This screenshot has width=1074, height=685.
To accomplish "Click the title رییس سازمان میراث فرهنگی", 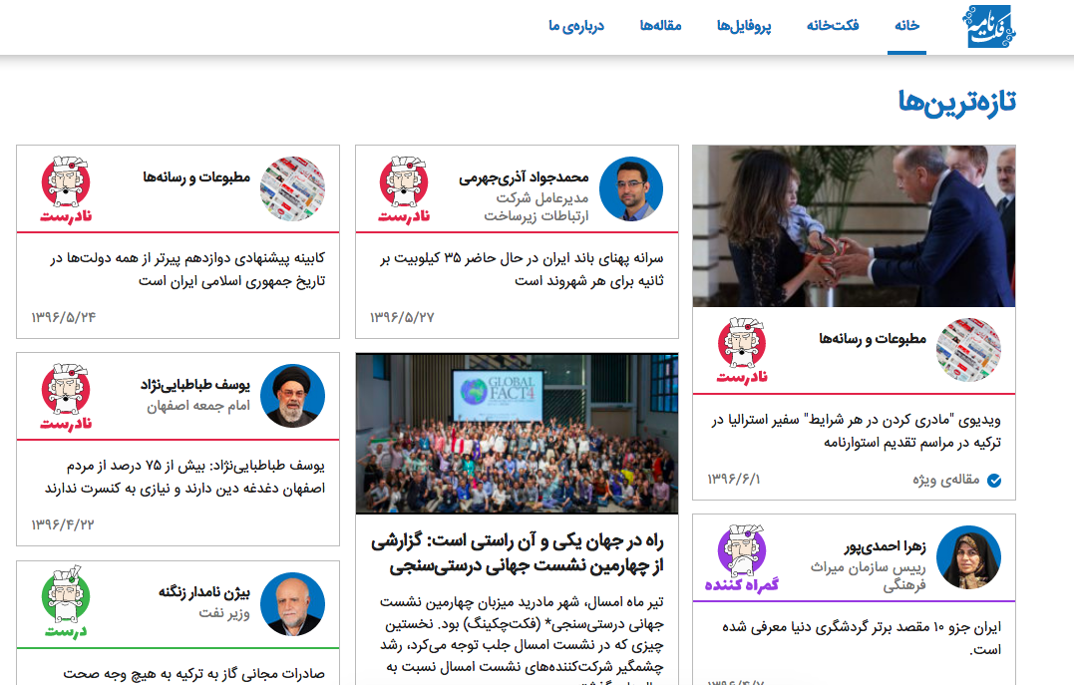I will 869,576.
